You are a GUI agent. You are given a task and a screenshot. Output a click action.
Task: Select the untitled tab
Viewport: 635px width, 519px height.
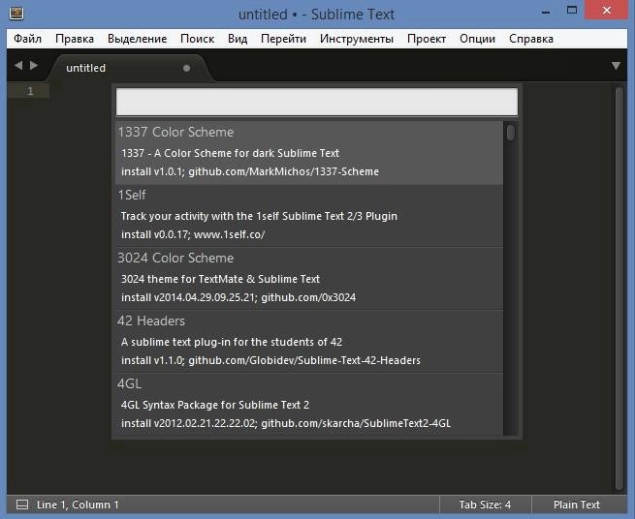(x=130, y=68)
